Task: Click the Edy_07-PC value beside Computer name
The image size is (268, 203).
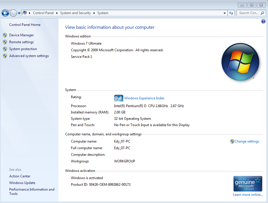Action: [122, 141]
